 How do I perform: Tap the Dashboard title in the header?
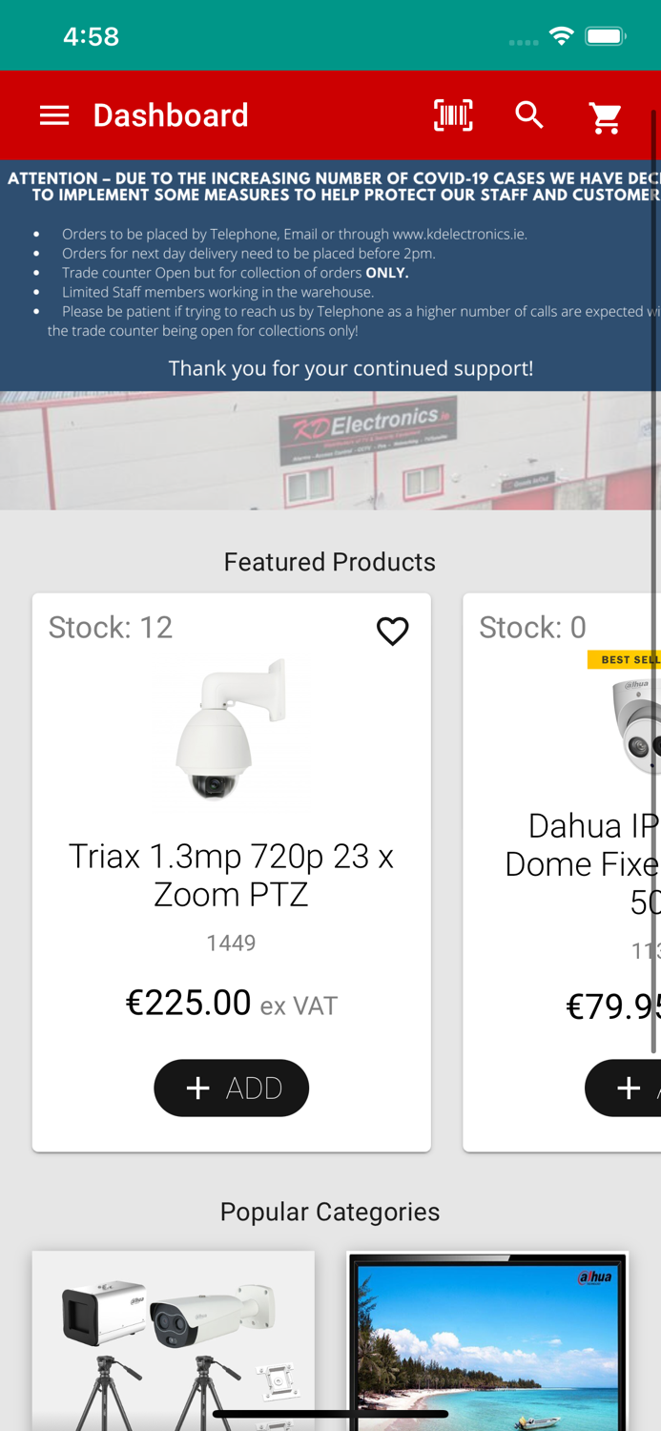pos(170,114)
